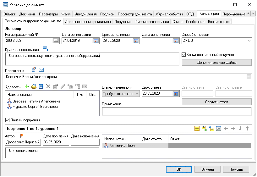Image resolution: width=257 pixels, height=177 pixels.
Task: Open calendar picker for Срок ответа
Action: (176, 94)
